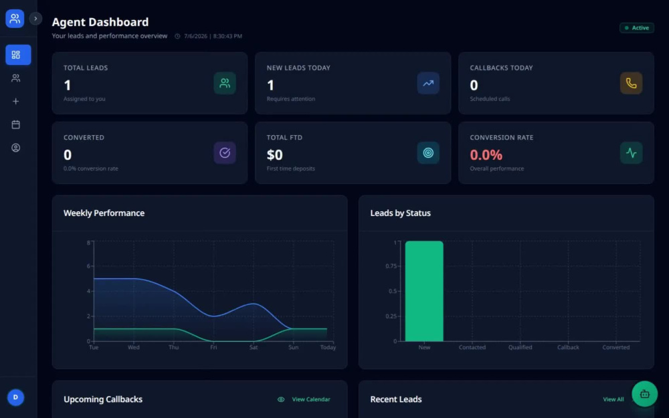Viewport: 669px width, 418px height.
Task: Open the chatbot assistant floating button
Action: (x=644, y=394)
